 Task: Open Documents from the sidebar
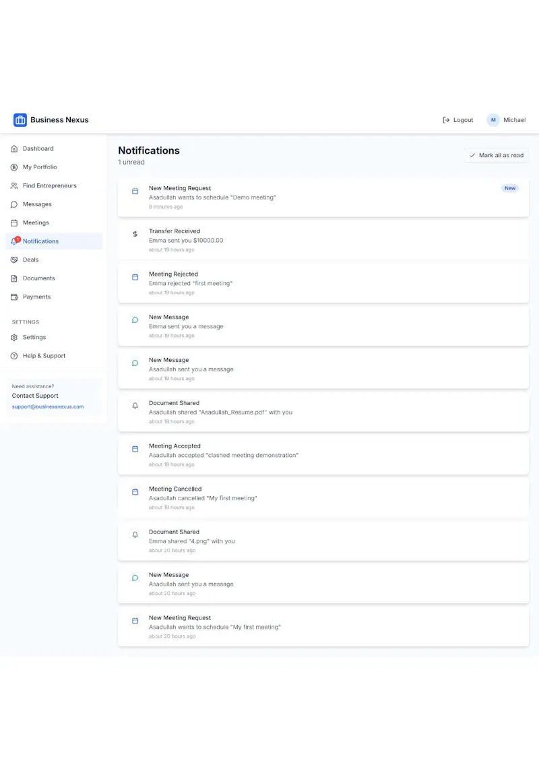pos(54,278)
